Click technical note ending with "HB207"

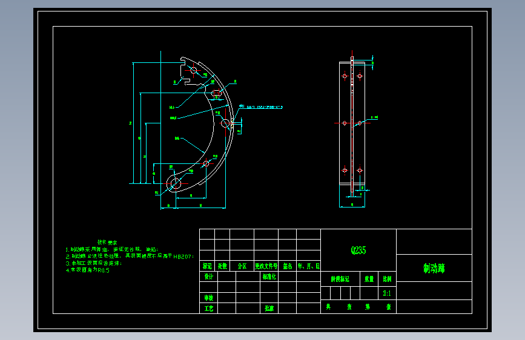click(130, 256)
